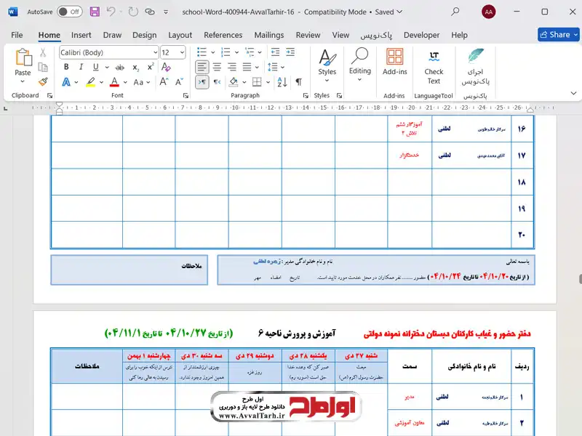The image size is (582, 436).
Task: Open the search magnifier in title bar
Action: pyautogui.click(x=455, y=12)
